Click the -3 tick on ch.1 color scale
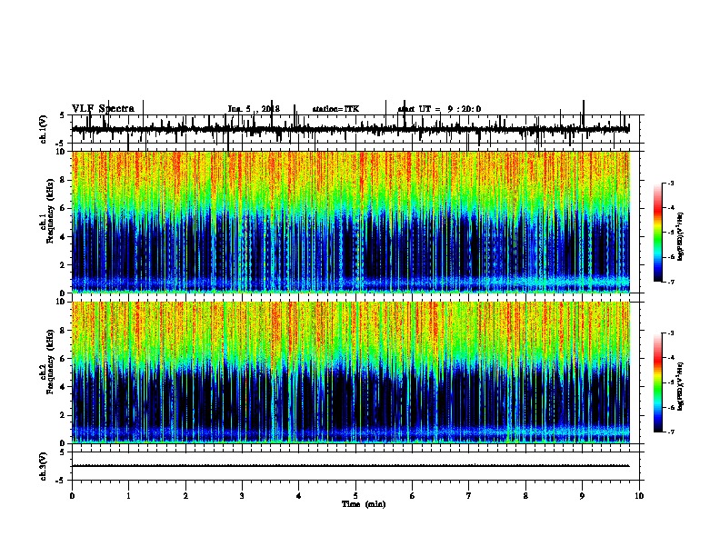This screenshot has width=720, height=556. click(x=671, y=183)
